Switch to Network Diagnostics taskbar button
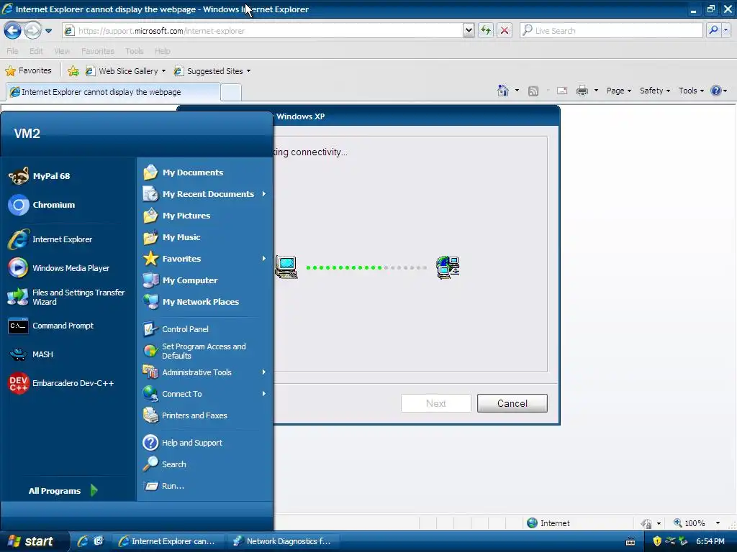The width and height of the screenshot is (737, 552). tap(283, 541)
